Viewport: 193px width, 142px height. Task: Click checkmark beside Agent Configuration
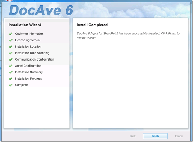pyautogui.click(x=11, y=66)
